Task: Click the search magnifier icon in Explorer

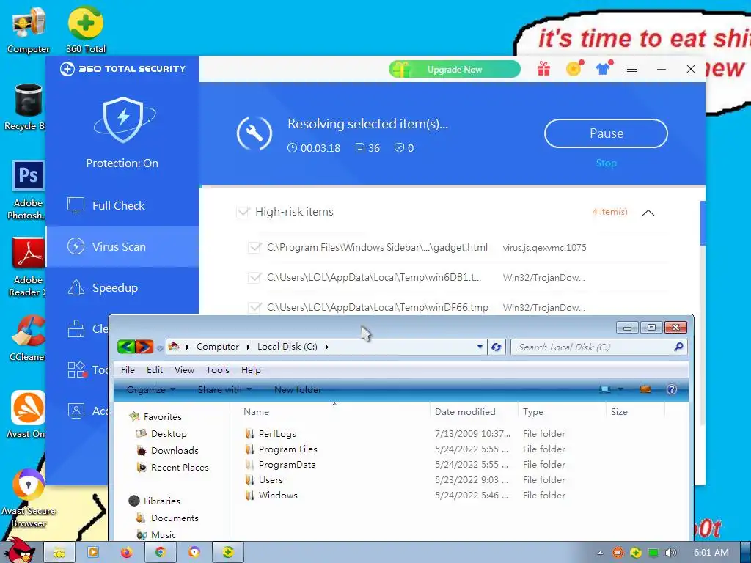Action: (x=678, y=347)
